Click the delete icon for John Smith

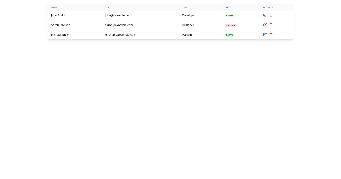271,15
